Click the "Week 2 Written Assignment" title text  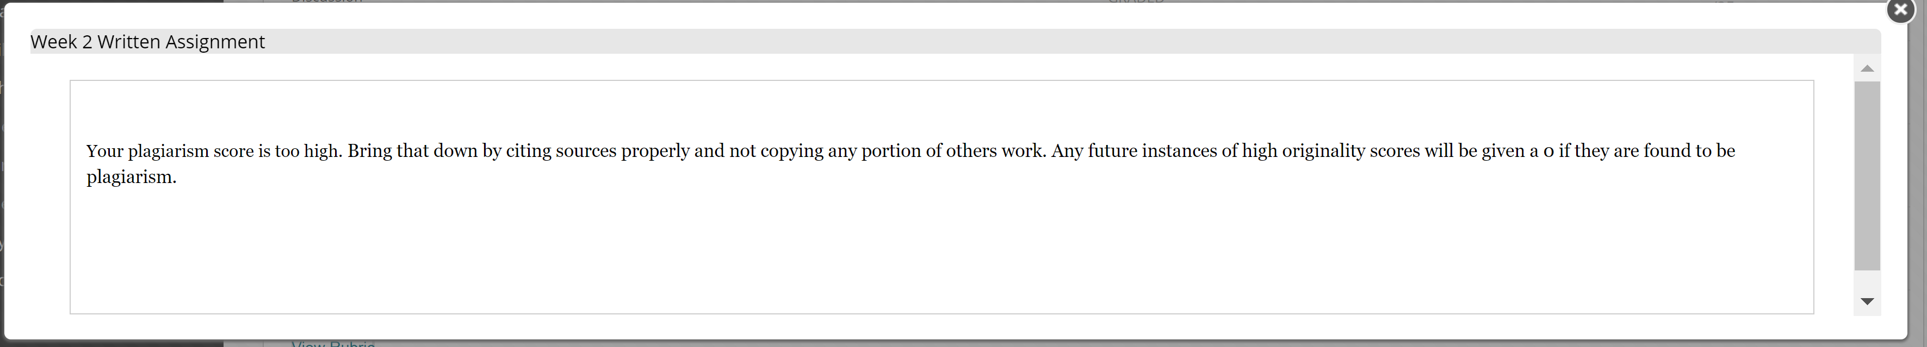point(147,42)
